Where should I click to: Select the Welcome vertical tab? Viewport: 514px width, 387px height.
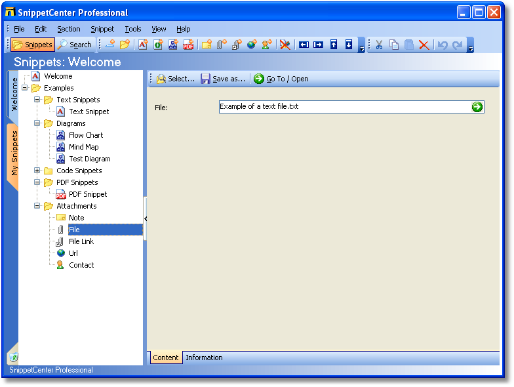click(x=14, y=94)
